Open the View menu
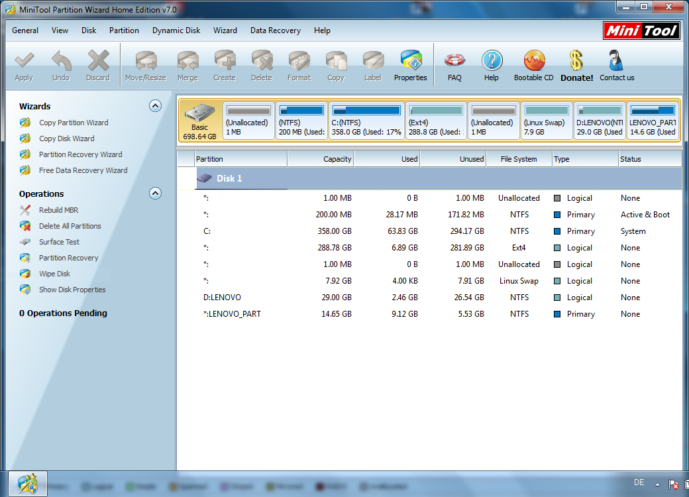The width and height of the screenshot is (689, 497). pos(60,30)
